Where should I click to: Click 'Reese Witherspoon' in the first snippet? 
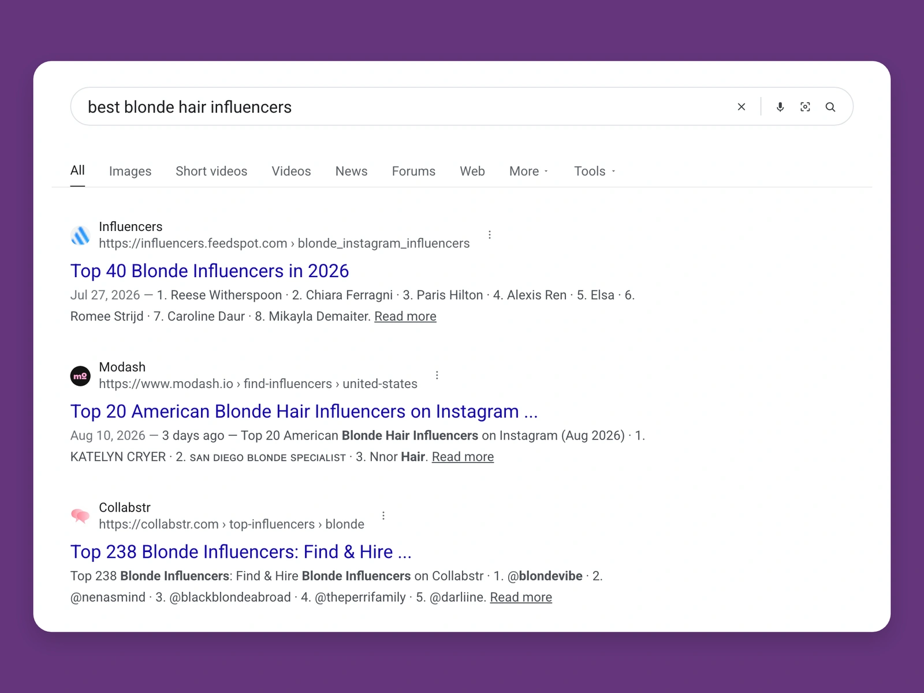pos(226,295)
